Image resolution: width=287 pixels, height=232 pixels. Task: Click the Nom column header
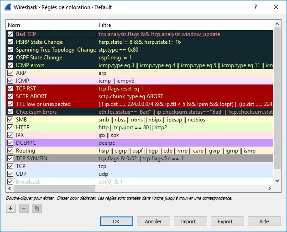tap(52, 25)
